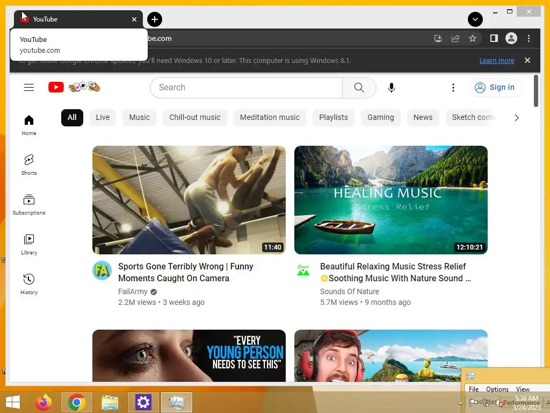Viewport: 550px width, 413px height.
Task: Open Firefox from the taskbar
Action: [x=44, y=402]
